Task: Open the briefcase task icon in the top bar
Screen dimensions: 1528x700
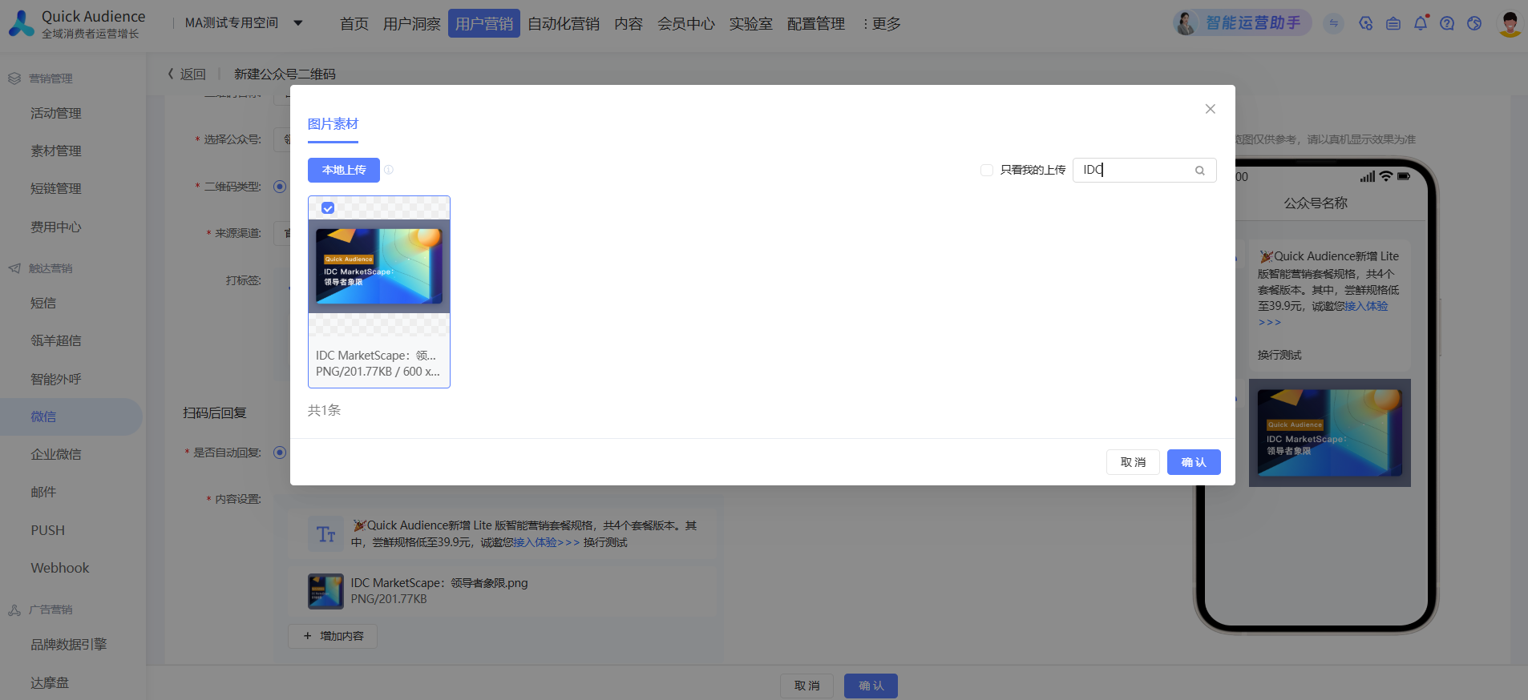Action: 1393,23
